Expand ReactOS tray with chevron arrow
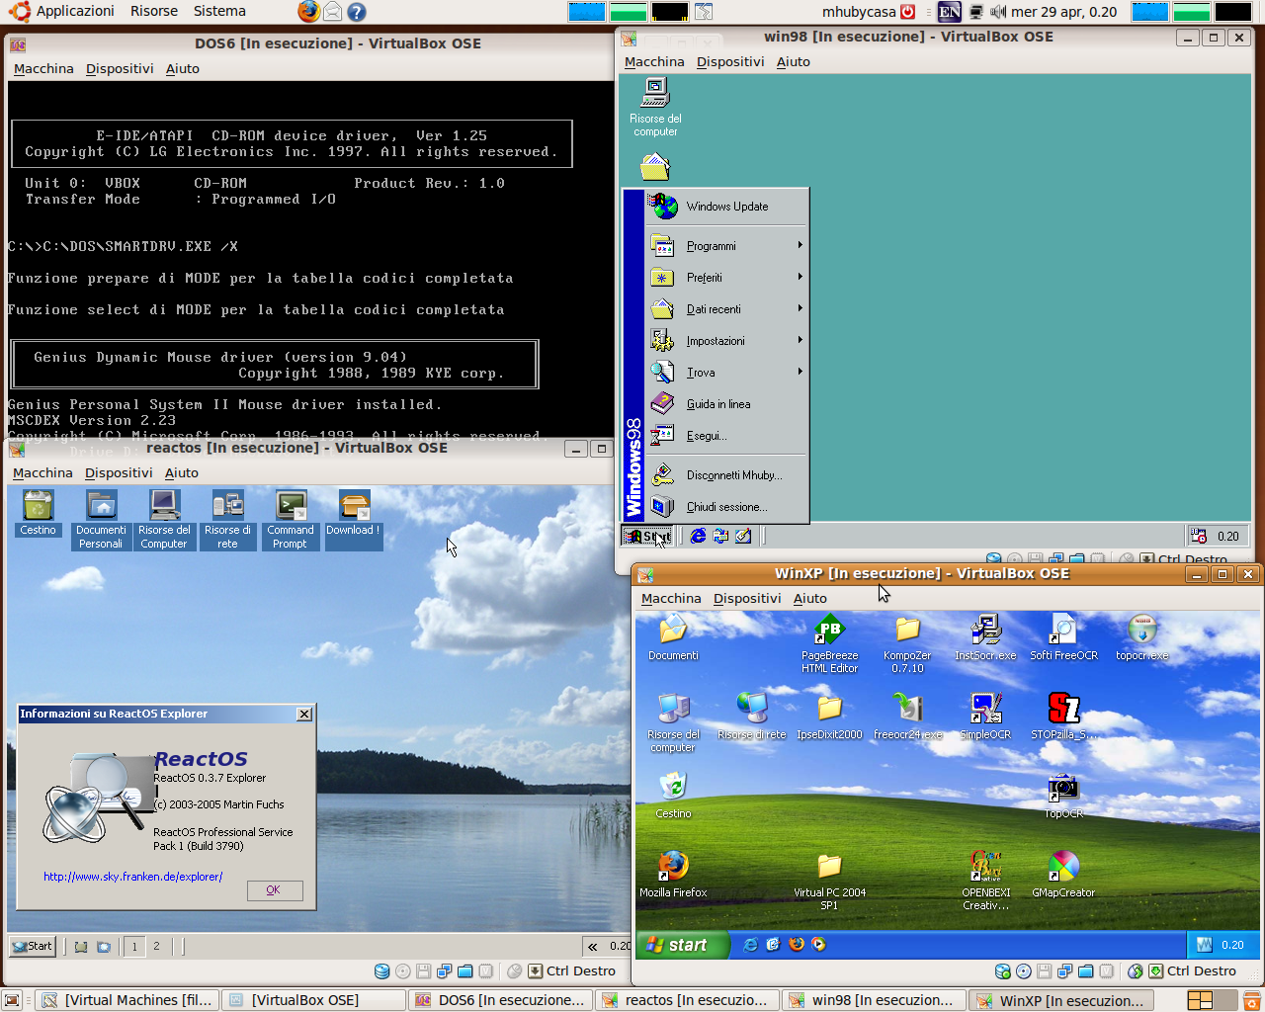 [x=592, y=946]
